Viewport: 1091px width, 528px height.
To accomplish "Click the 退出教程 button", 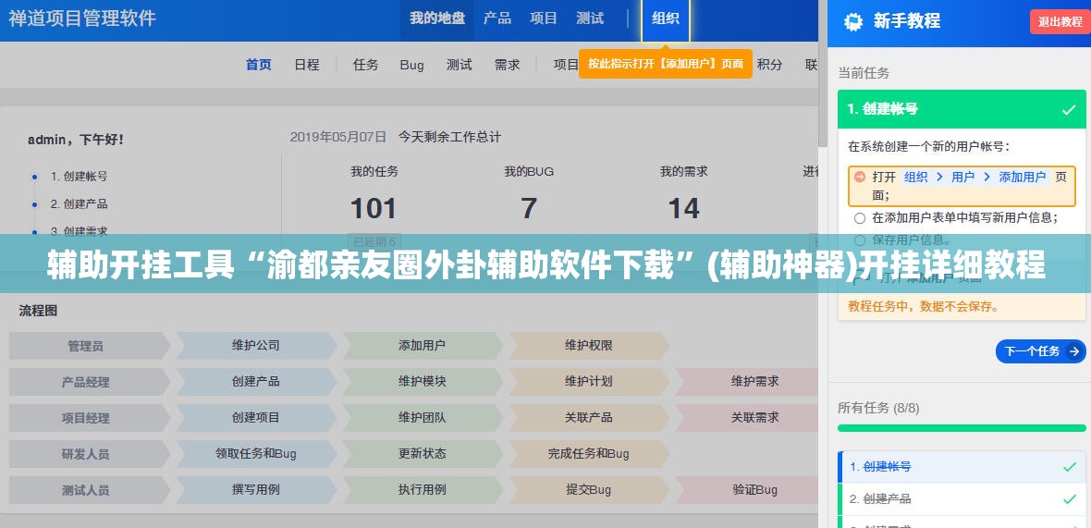I will tap(1060, 21).
